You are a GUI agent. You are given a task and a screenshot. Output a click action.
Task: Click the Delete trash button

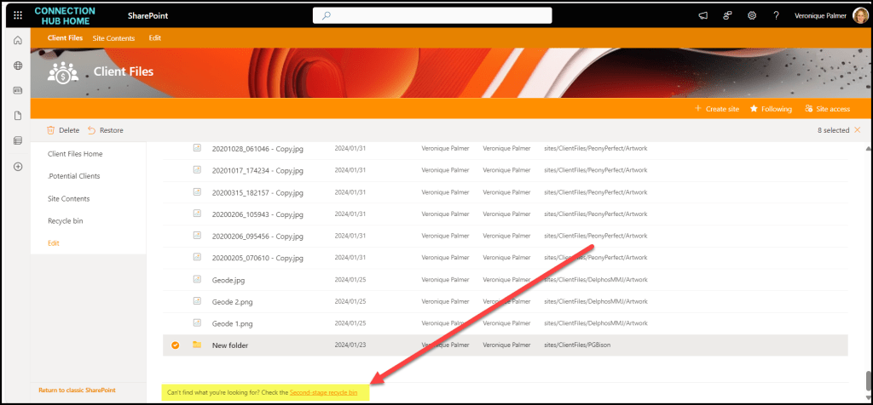click(x=63, y=130)
